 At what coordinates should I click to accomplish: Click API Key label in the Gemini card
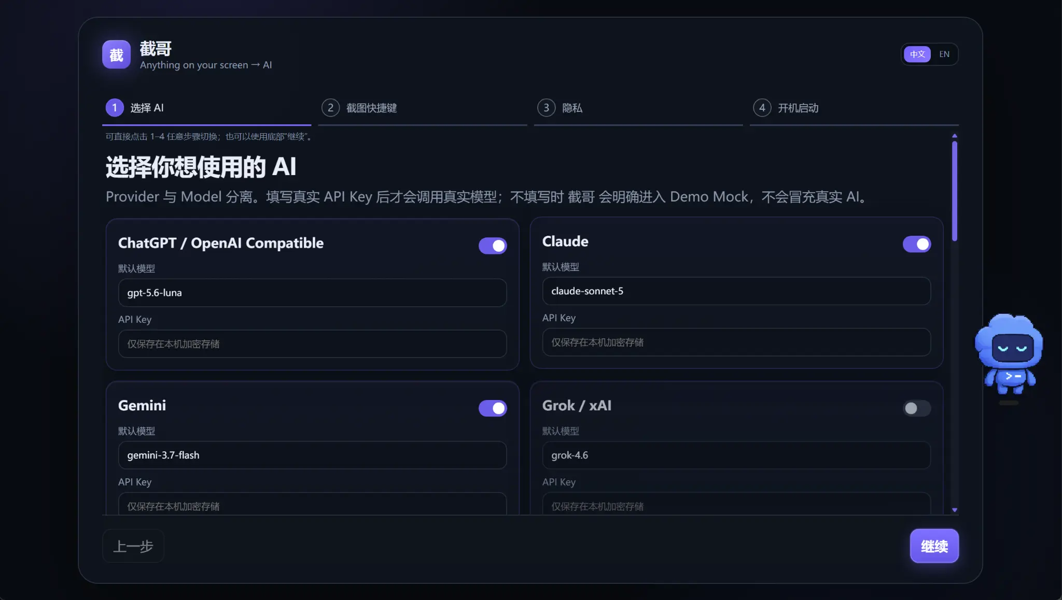tap(135, 482)
